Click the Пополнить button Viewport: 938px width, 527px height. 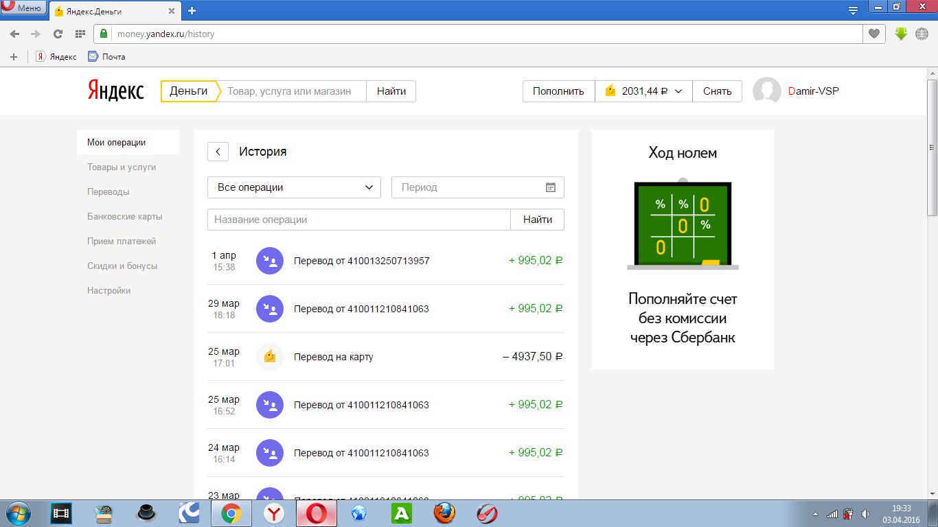pyautogui.click(x=558, y=91)
